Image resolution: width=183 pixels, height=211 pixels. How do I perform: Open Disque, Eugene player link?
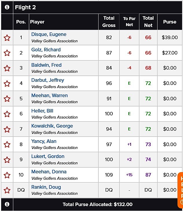point(49,34)
